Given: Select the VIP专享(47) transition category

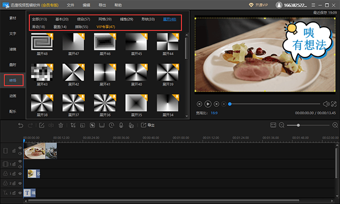Looking at the screenshot, I should point(106,27).
